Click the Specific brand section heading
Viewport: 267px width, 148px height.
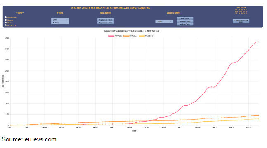[x=173, y=13]
